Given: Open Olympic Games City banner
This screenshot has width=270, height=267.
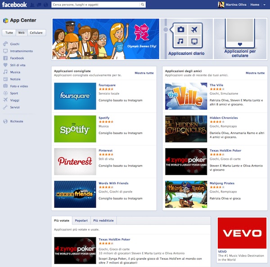Looking at the screenshot, I should coord(106,39).
